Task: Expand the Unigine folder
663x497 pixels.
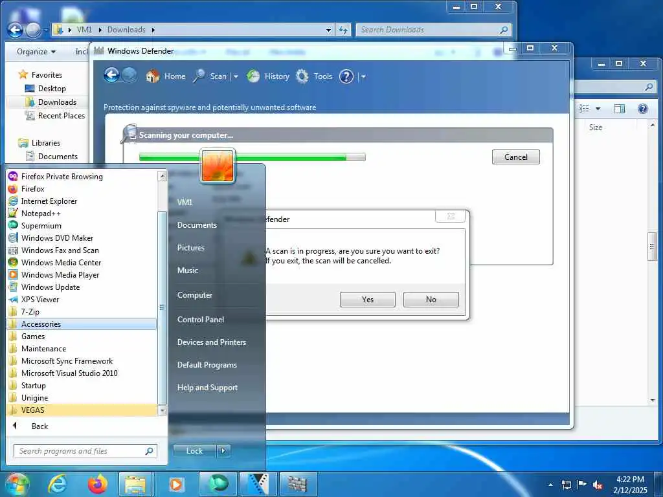Action: (82, 397)
